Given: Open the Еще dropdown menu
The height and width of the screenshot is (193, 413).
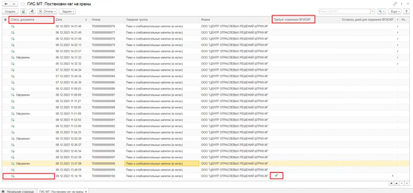Looking at the screenshot, I should pyautogui.click(x=396, y=11).
